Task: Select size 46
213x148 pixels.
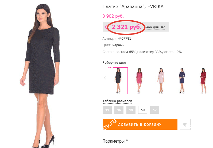Action: click(x=119, y=110)
